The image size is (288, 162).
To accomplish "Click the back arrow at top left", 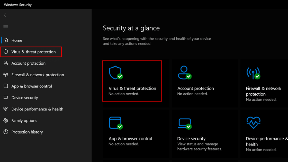I will [x=6, y=15].
